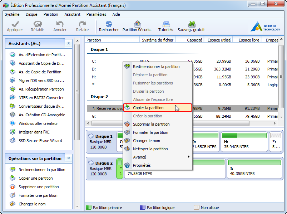Click the sidebar scroll down arrow
Screen dimensions: 287x214
pyautogui.click(x=77, y=206)
